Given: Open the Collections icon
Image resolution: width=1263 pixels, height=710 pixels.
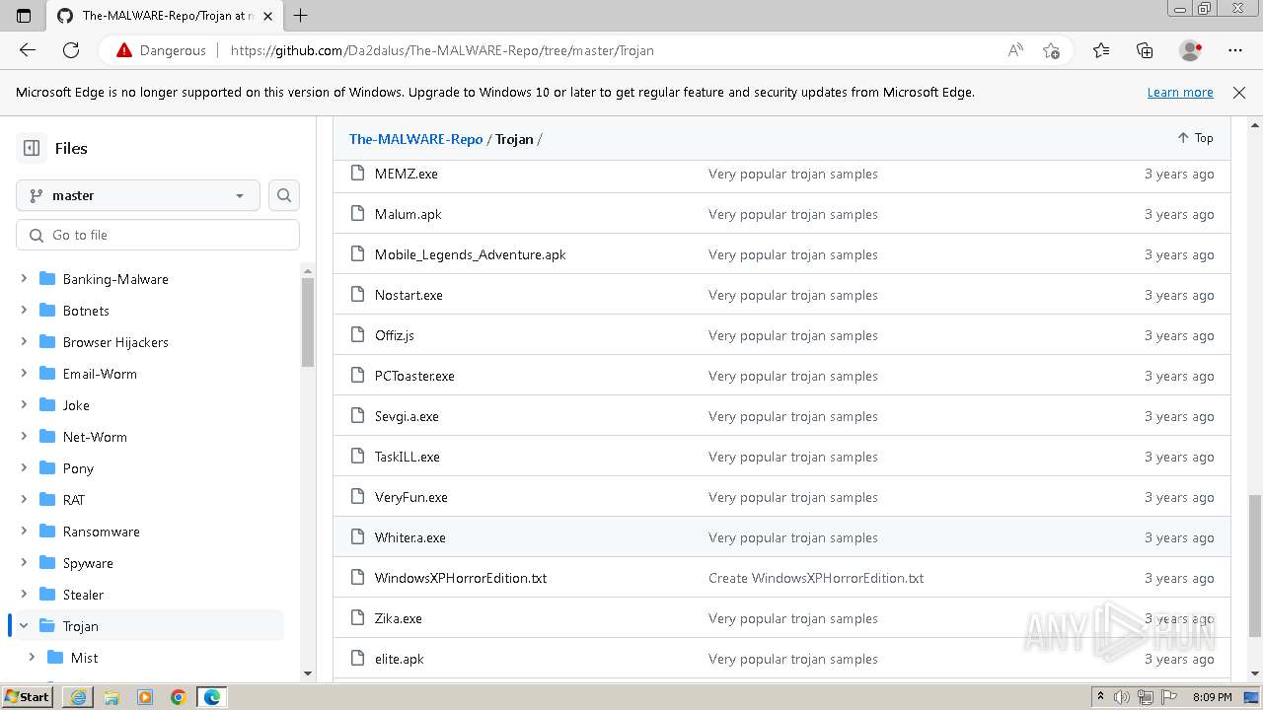Looking at the screenshot, I should point(1145,50).
